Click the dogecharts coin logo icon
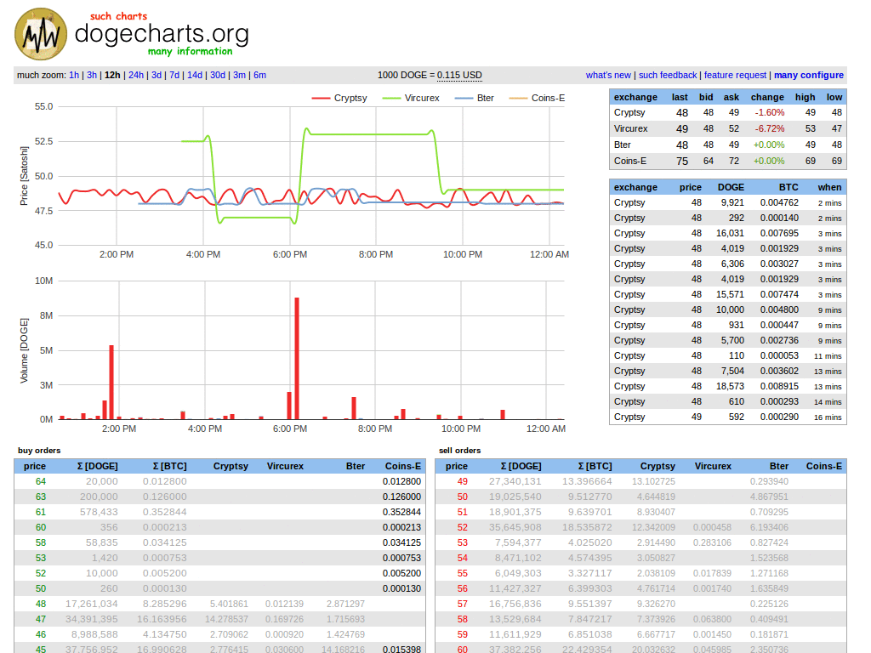The height and width of the screenshot is (653, 871). 41,34
